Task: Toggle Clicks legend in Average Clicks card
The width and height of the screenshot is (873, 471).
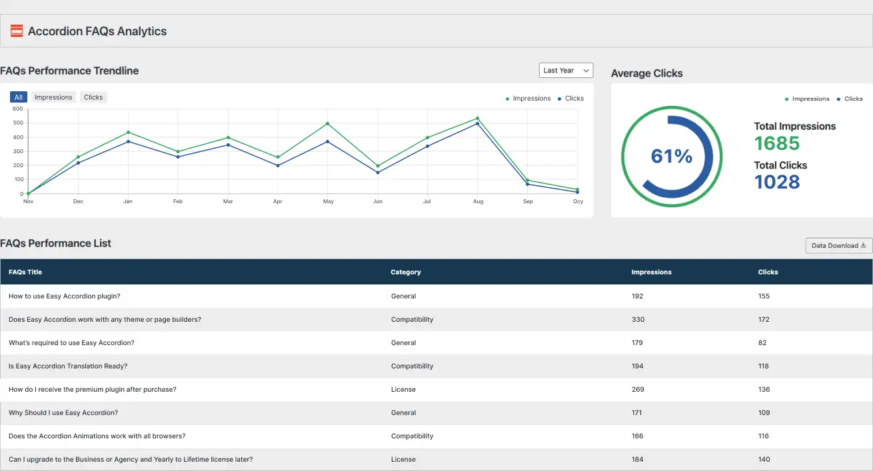Action: pos(853,99)
